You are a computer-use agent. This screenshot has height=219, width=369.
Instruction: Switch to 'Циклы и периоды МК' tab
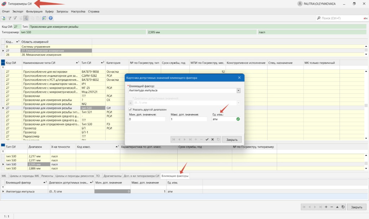[x=24, y=176]
